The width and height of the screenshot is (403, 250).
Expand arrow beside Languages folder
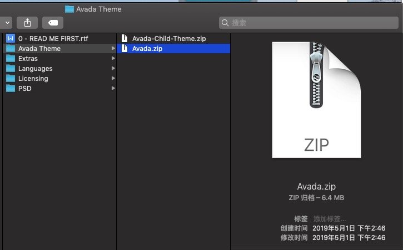tap(113, 68)
